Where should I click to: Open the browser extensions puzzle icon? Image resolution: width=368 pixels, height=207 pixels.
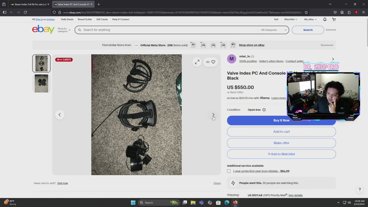[349, 12]
